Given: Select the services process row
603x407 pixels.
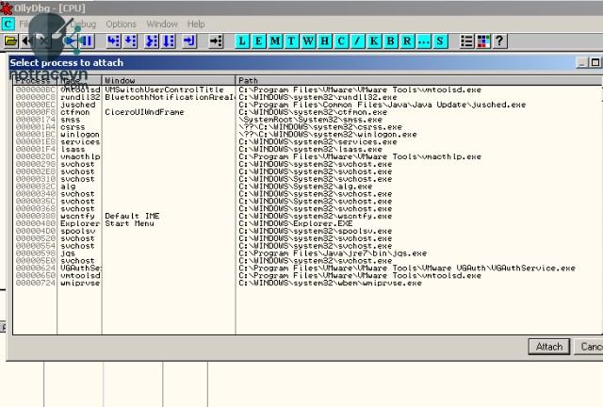Looking at the screenshot, I should click(x=308, y=142).
